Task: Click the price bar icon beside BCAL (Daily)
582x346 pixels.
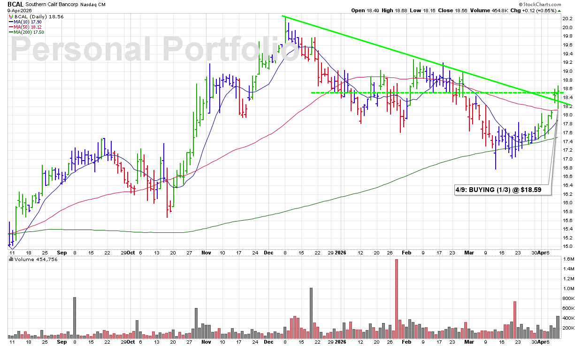Action: [x=11, y=15]
